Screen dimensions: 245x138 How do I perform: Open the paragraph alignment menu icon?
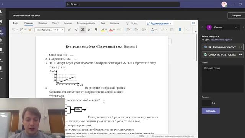point(143,30)
